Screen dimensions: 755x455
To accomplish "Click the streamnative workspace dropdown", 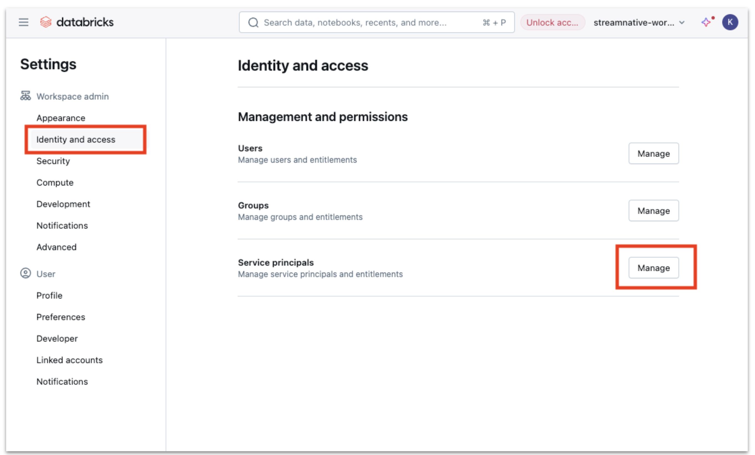I will click(x=639, y=22).
